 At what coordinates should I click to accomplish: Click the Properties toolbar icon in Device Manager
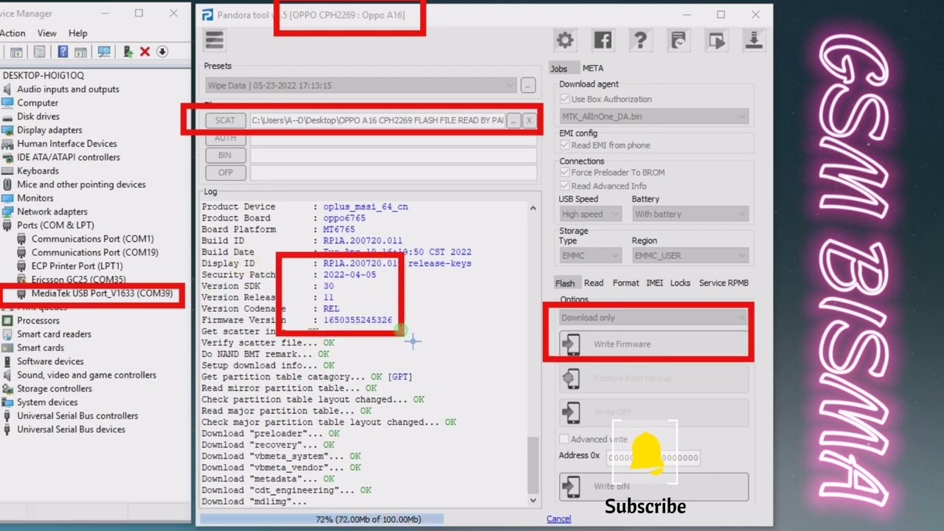39,52
